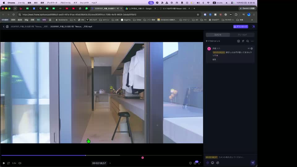Show the hidden bookmarks overflow chevron
The height and width of the screenshot is (167, 297).
pos(252,20)
